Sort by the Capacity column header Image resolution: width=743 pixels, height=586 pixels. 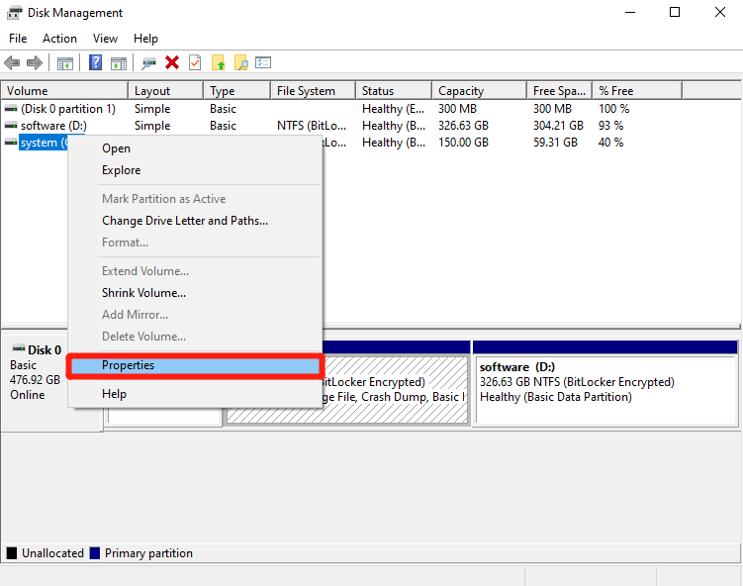tap(461, 91)
